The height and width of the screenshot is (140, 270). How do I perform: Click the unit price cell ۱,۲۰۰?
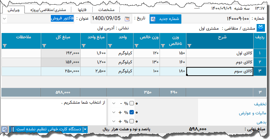point(94,62)
